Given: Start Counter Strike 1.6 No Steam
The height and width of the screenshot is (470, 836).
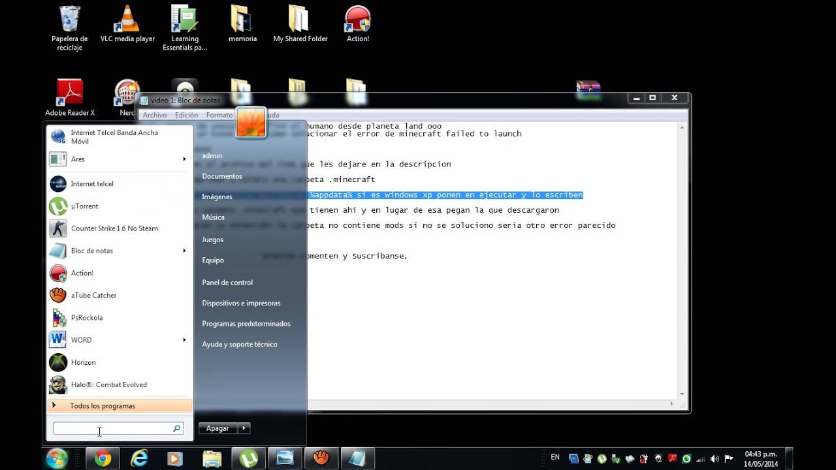Looking at the screenshot, I should coord(121,228).
